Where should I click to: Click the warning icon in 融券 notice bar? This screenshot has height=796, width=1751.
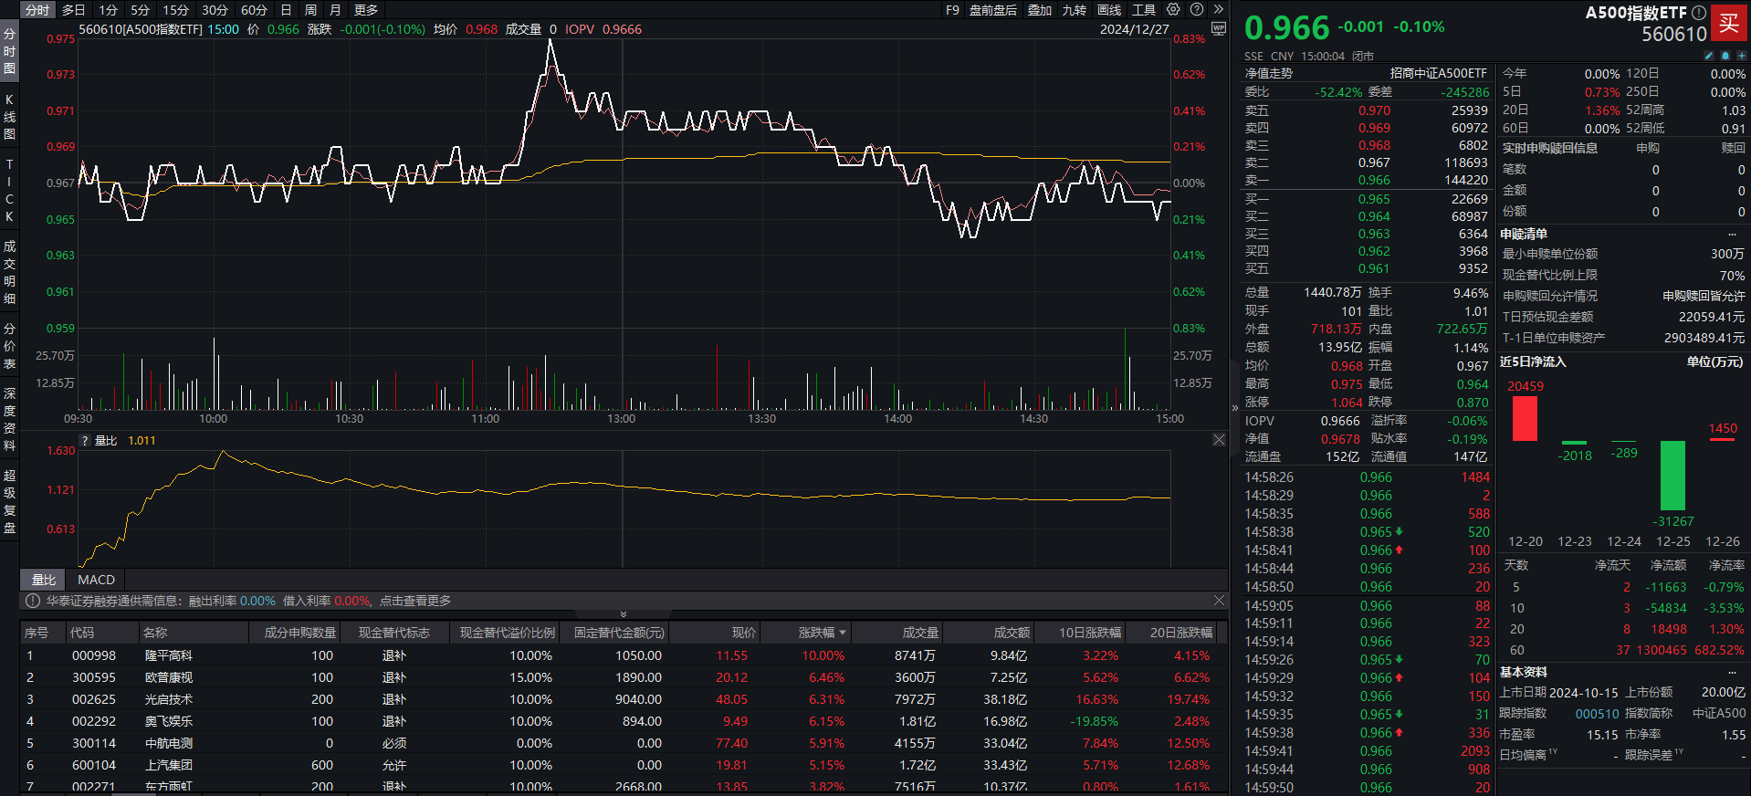33,601
